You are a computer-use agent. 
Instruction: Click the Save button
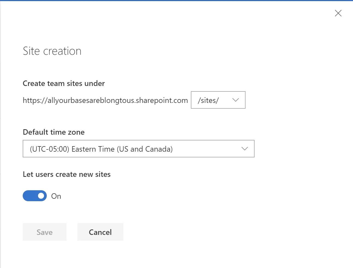coord(44,232)
